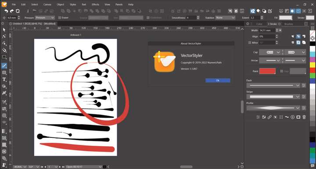The height and width of the screenshot is (169, 316).
Task: Click Ok in About VectorStyler dialog
Action: [218, 81]
